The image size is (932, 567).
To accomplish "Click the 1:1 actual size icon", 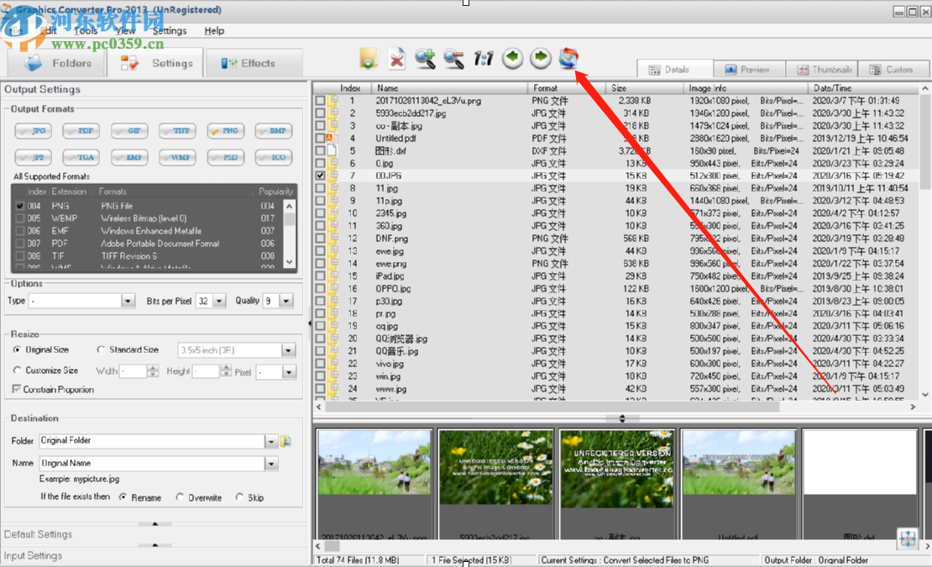I will [x=483, y=58].
